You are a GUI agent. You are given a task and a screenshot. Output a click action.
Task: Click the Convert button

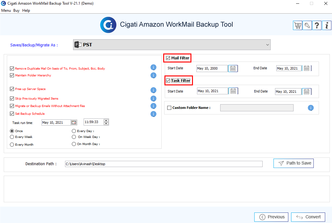tap(308, 217)
